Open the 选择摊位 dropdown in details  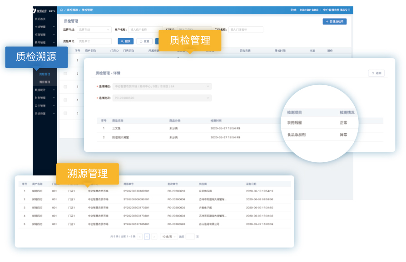(x=162, y=86)
